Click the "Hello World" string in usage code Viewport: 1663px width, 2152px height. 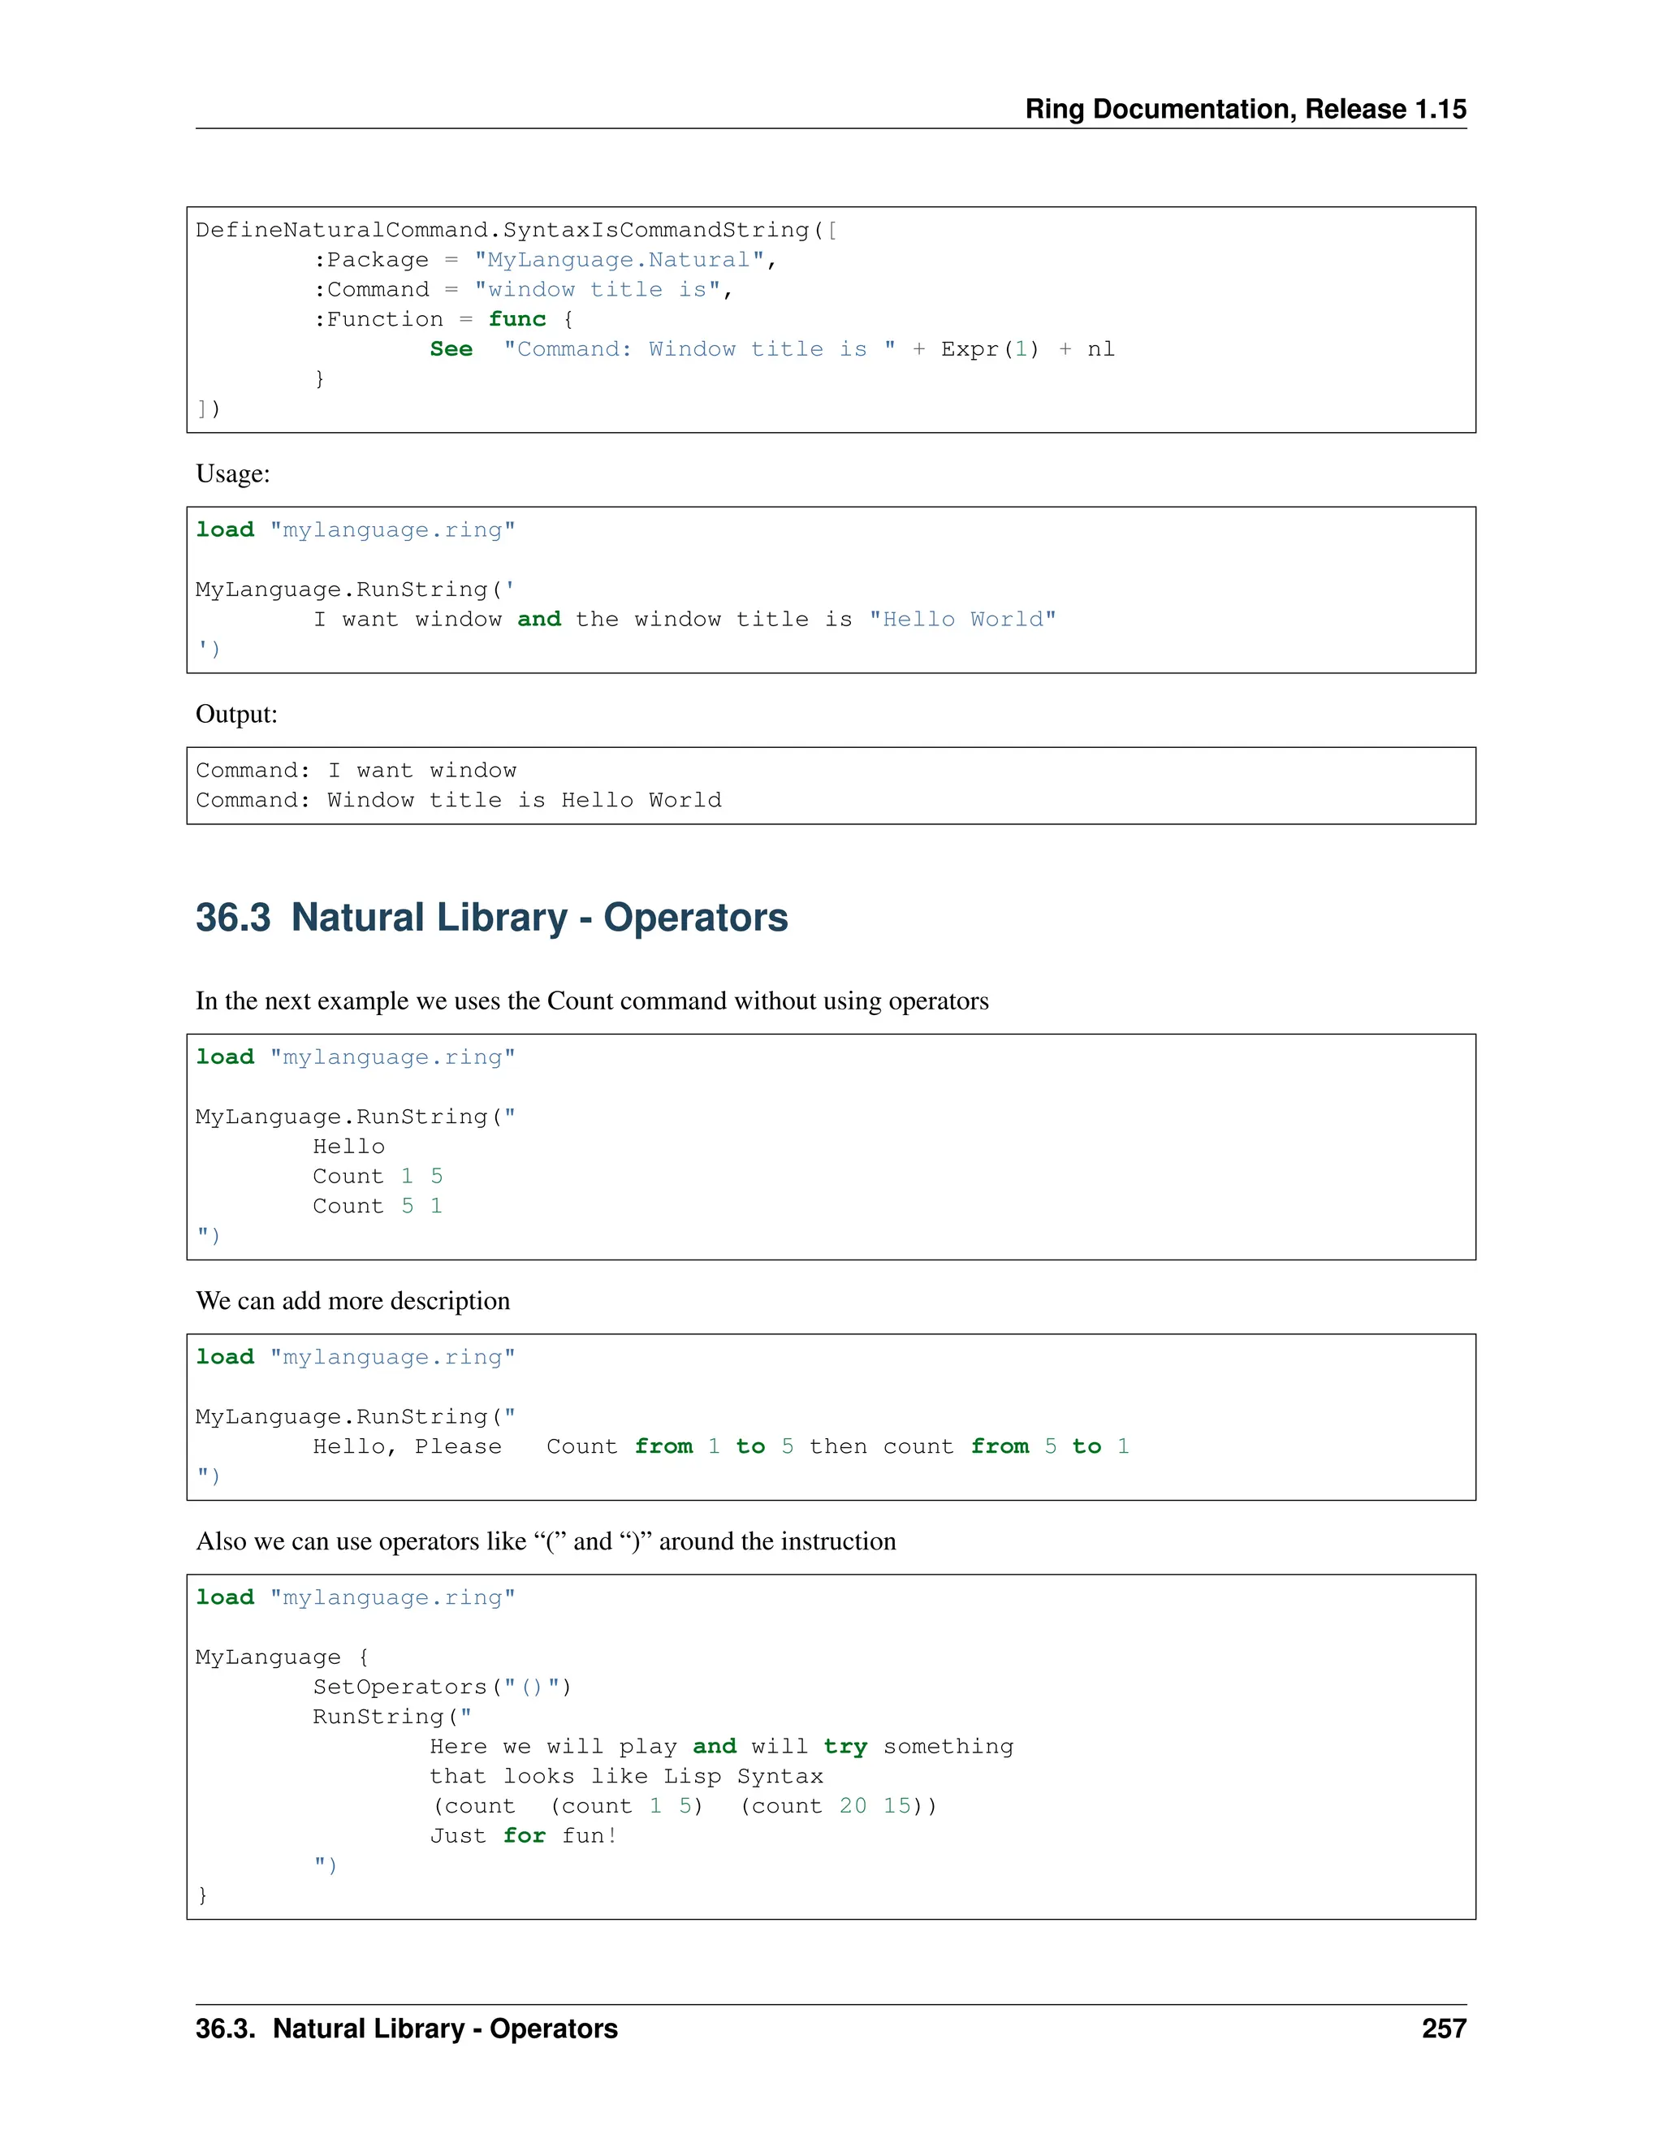[961, 620]
